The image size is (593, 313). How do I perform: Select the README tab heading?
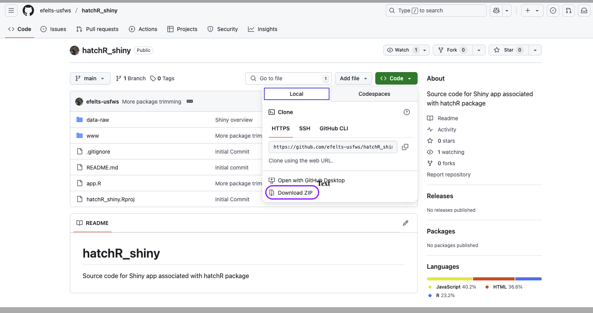click(93, 223)
